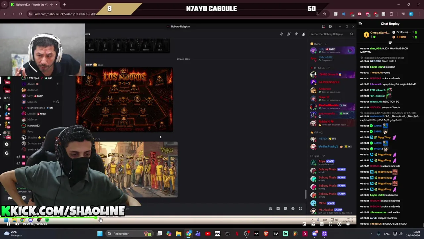Image resolution: width=424 pixels, height=239 pixels.
Task: Bookmark this page with star icon
Action: coord(325,14)
